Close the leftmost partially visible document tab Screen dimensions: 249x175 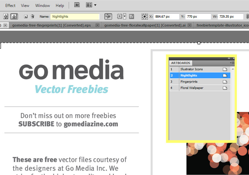(x=5, y=25)
